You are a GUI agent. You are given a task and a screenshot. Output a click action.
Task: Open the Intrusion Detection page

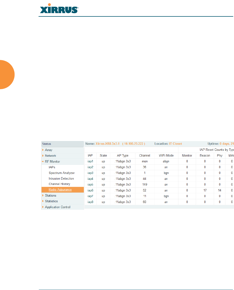click(x=61, y=179)
